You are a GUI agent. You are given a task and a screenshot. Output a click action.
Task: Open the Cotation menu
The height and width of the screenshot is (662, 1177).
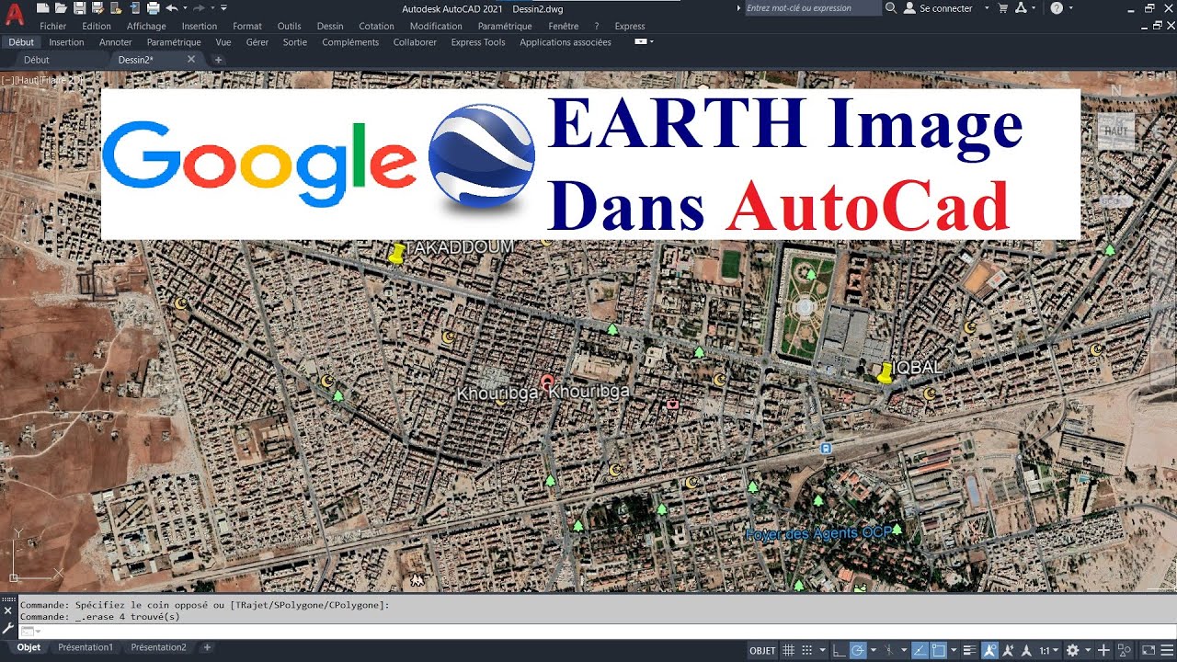point(376,26)
